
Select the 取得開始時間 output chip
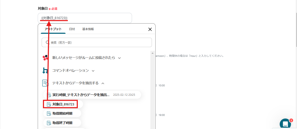(x=62, y=114)
